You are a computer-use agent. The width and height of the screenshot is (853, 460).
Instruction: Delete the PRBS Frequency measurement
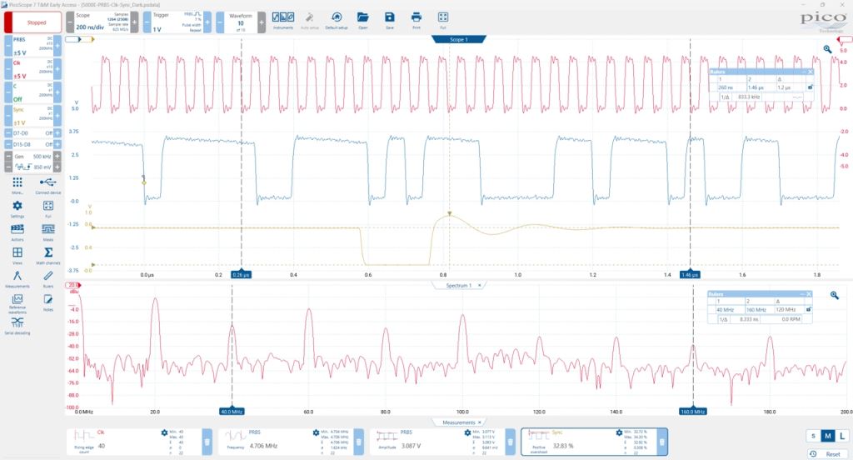pos(358,442)
